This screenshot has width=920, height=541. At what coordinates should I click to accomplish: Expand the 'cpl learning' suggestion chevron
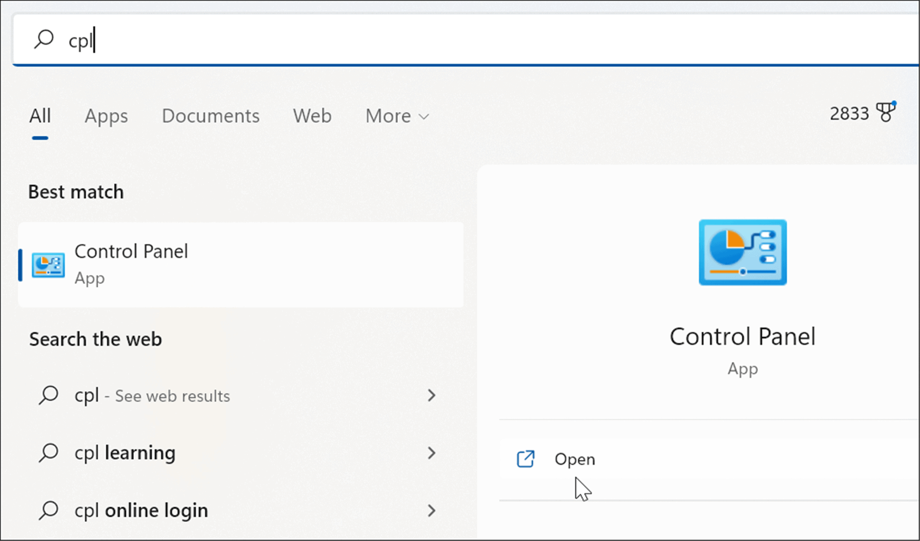tap(432, 453)
